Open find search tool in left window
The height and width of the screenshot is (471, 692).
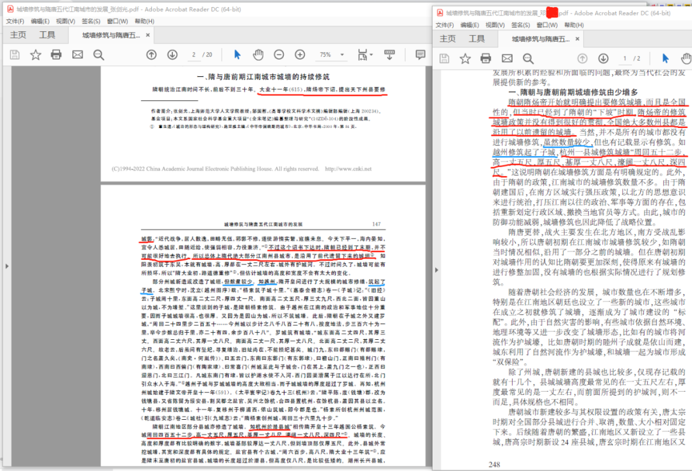pyautogui.click(x=98, y=55)
